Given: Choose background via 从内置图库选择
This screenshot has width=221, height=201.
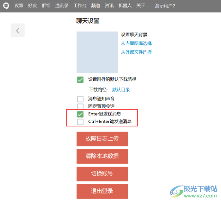Looking at the screenshot, I should (x=136, y=43).
